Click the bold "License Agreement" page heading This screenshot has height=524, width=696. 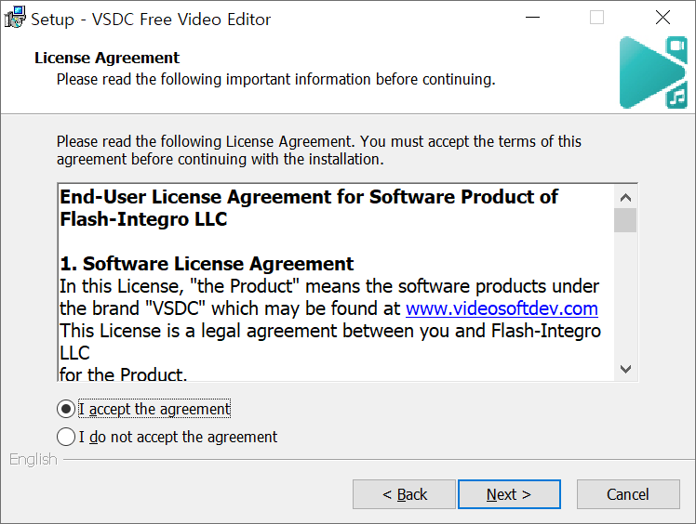[x=107, y=59]
